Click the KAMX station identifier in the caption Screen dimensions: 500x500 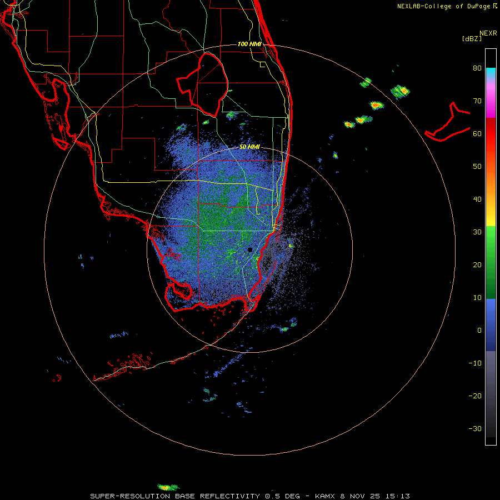click(324, 496)
